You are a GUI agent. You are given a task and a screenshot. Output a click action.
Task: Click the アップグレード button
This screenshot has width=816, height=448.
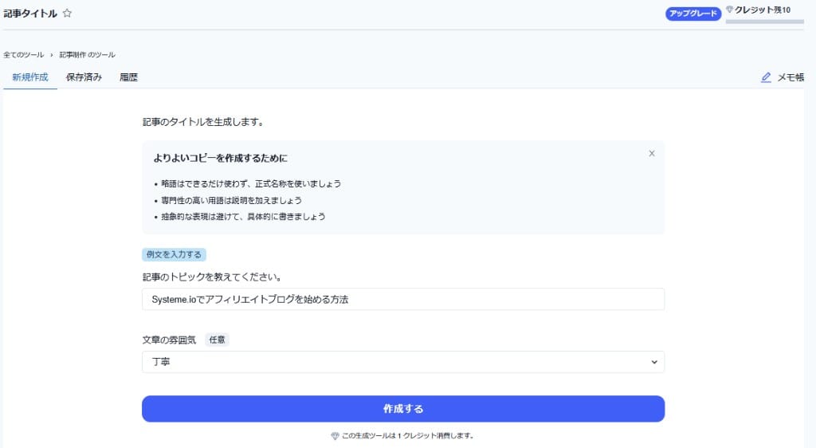693,14
